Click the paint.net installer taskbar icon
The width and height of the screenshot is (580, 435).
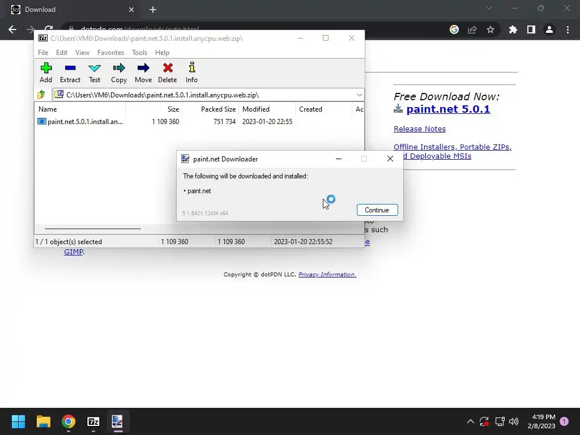click(x=118, y=421)
